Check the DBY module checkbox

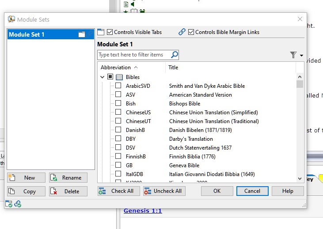[118, 139]
